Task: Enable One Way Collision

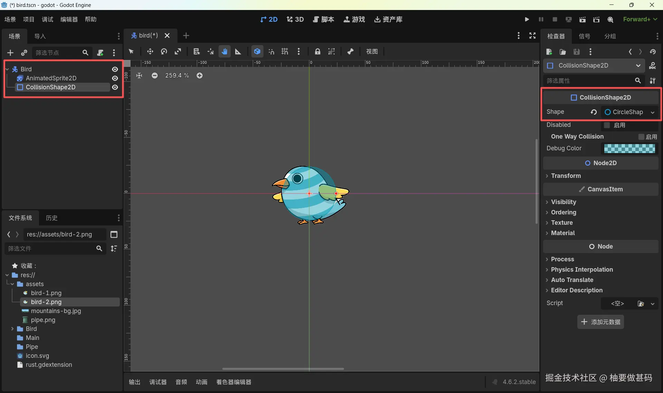Action: (641, 137)
